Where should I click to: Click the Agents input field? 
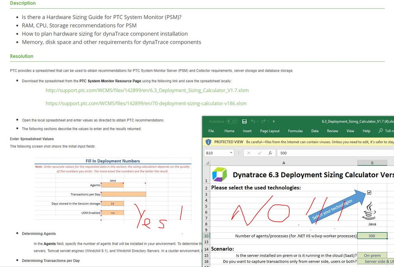112,185
